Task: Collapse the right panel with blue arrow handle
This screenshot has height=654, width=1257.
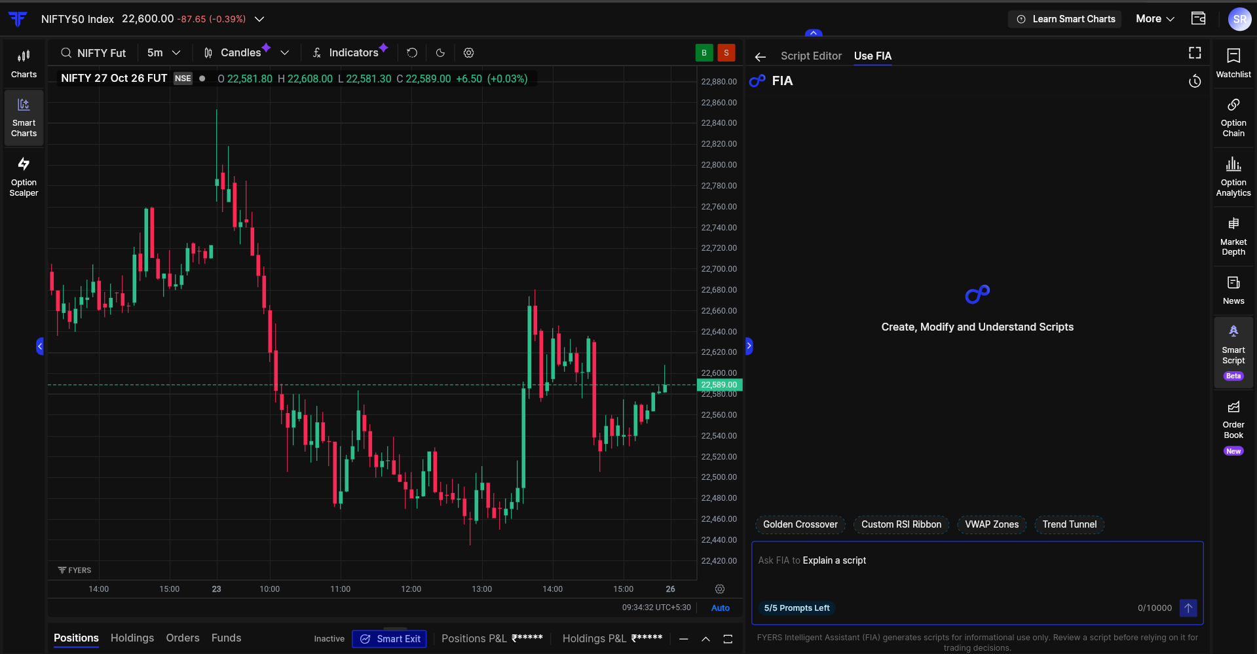Action: coord(749,346)
